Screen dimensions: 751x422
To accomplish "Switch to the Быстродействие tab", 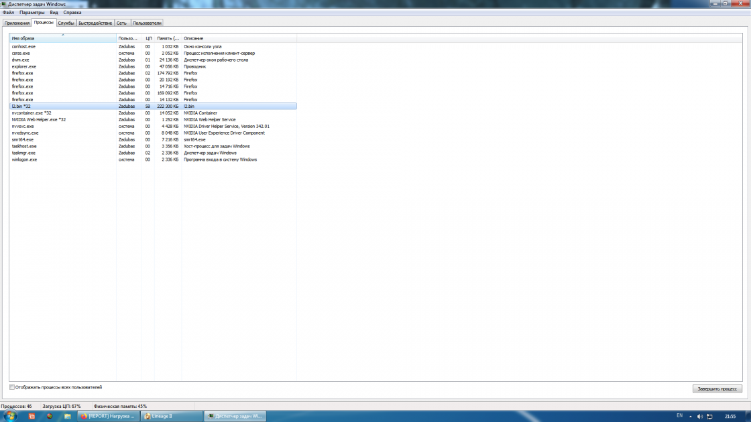I will (x=95, y=23).
